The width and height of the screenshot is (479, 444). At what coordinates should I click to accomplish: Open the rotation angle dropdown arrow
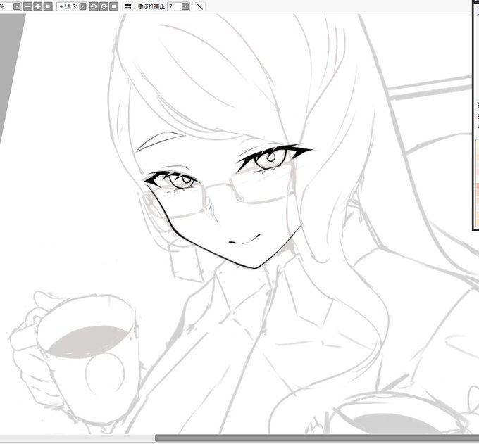tap(83, 6)
